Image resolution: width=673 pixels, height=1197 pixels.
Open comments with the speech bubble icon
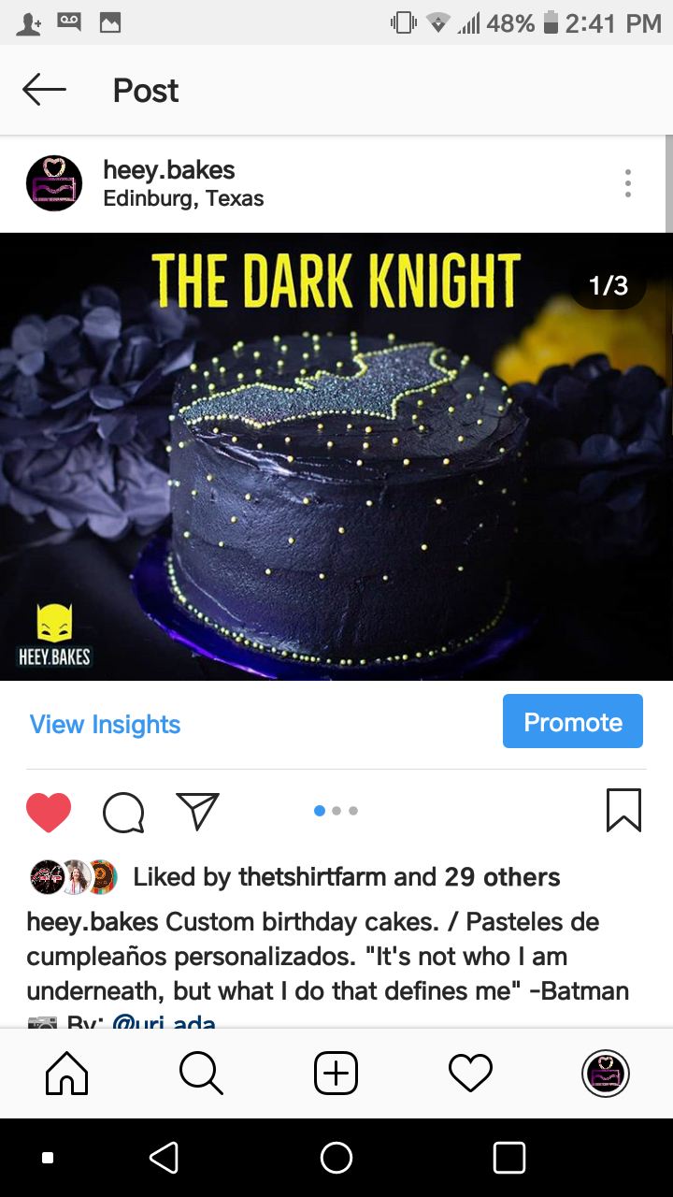(123, 812)
